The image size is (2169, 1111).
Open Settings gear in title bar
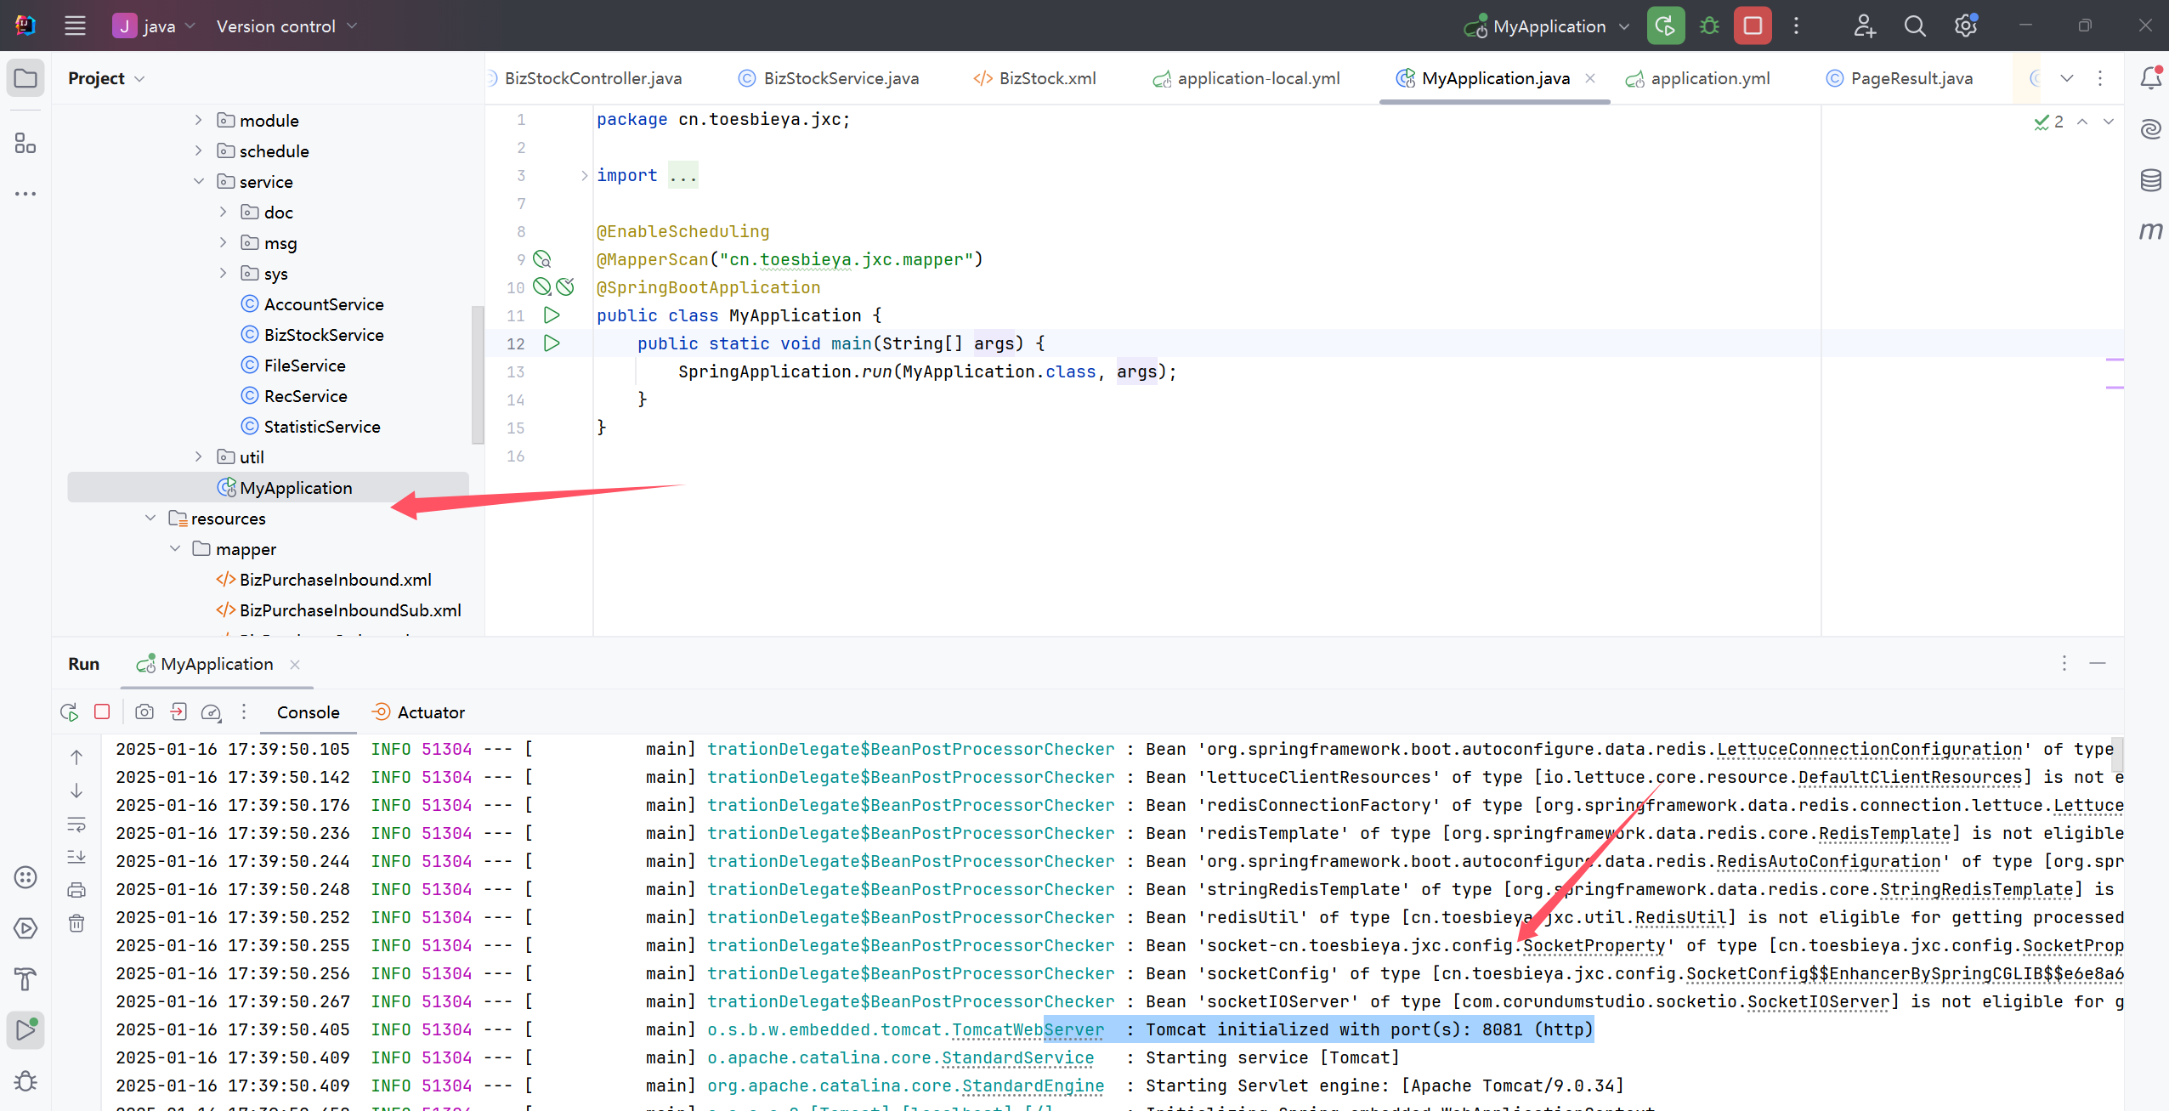1965,26
